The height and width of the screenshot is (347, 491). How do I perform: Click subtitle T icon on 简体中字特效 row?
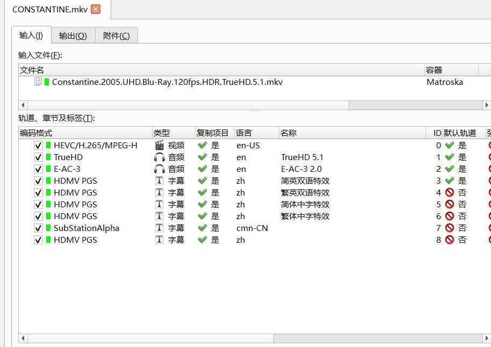(x=160, y=204)
